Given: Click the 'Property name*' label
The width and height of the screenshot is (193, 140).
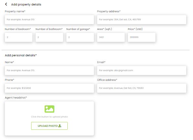Looking at the screenshot, I should tap(15, 11).
